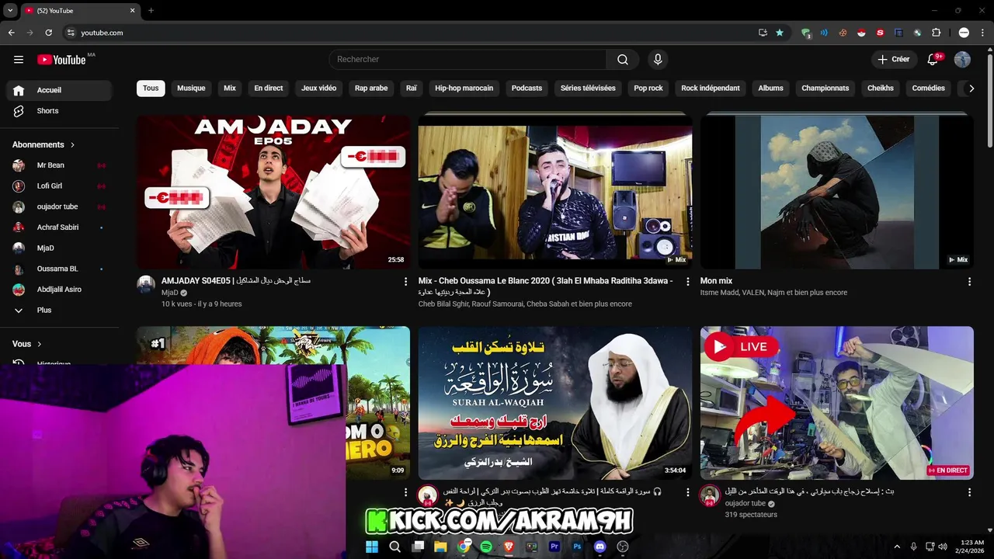Open the Chrome profile avatar in toolbar
Screen dimensions: 994x559
(964, 33)
